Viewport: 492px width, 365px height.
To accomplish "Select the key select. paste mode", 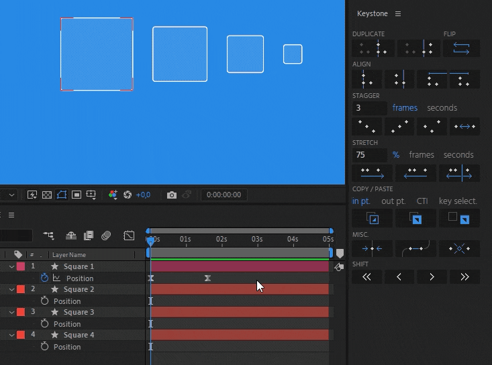I will point(458,201).
